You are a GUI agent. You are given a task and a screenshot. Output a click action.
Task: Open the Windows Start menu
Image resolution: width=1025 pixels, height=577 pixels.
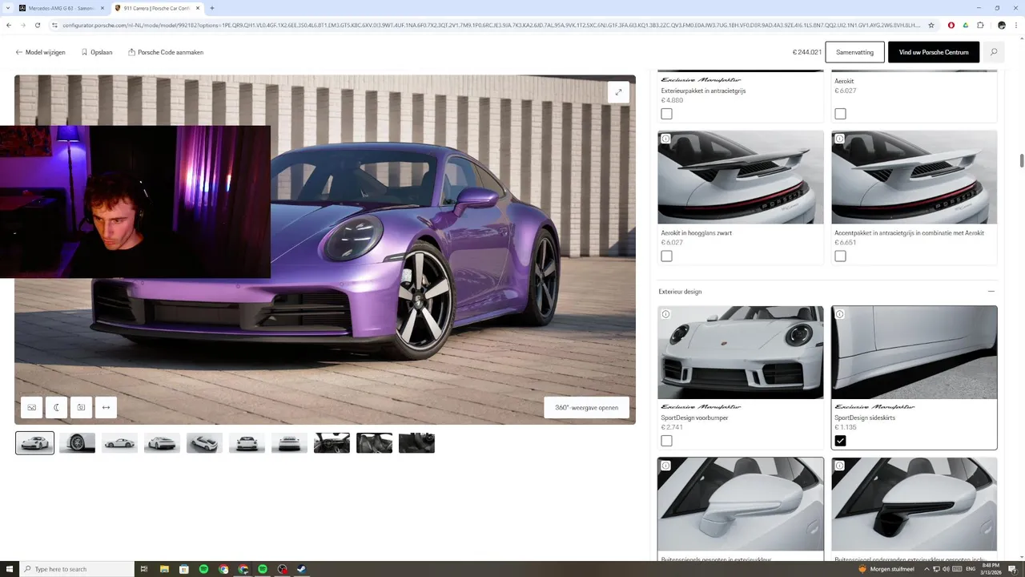tap(10, 569)
